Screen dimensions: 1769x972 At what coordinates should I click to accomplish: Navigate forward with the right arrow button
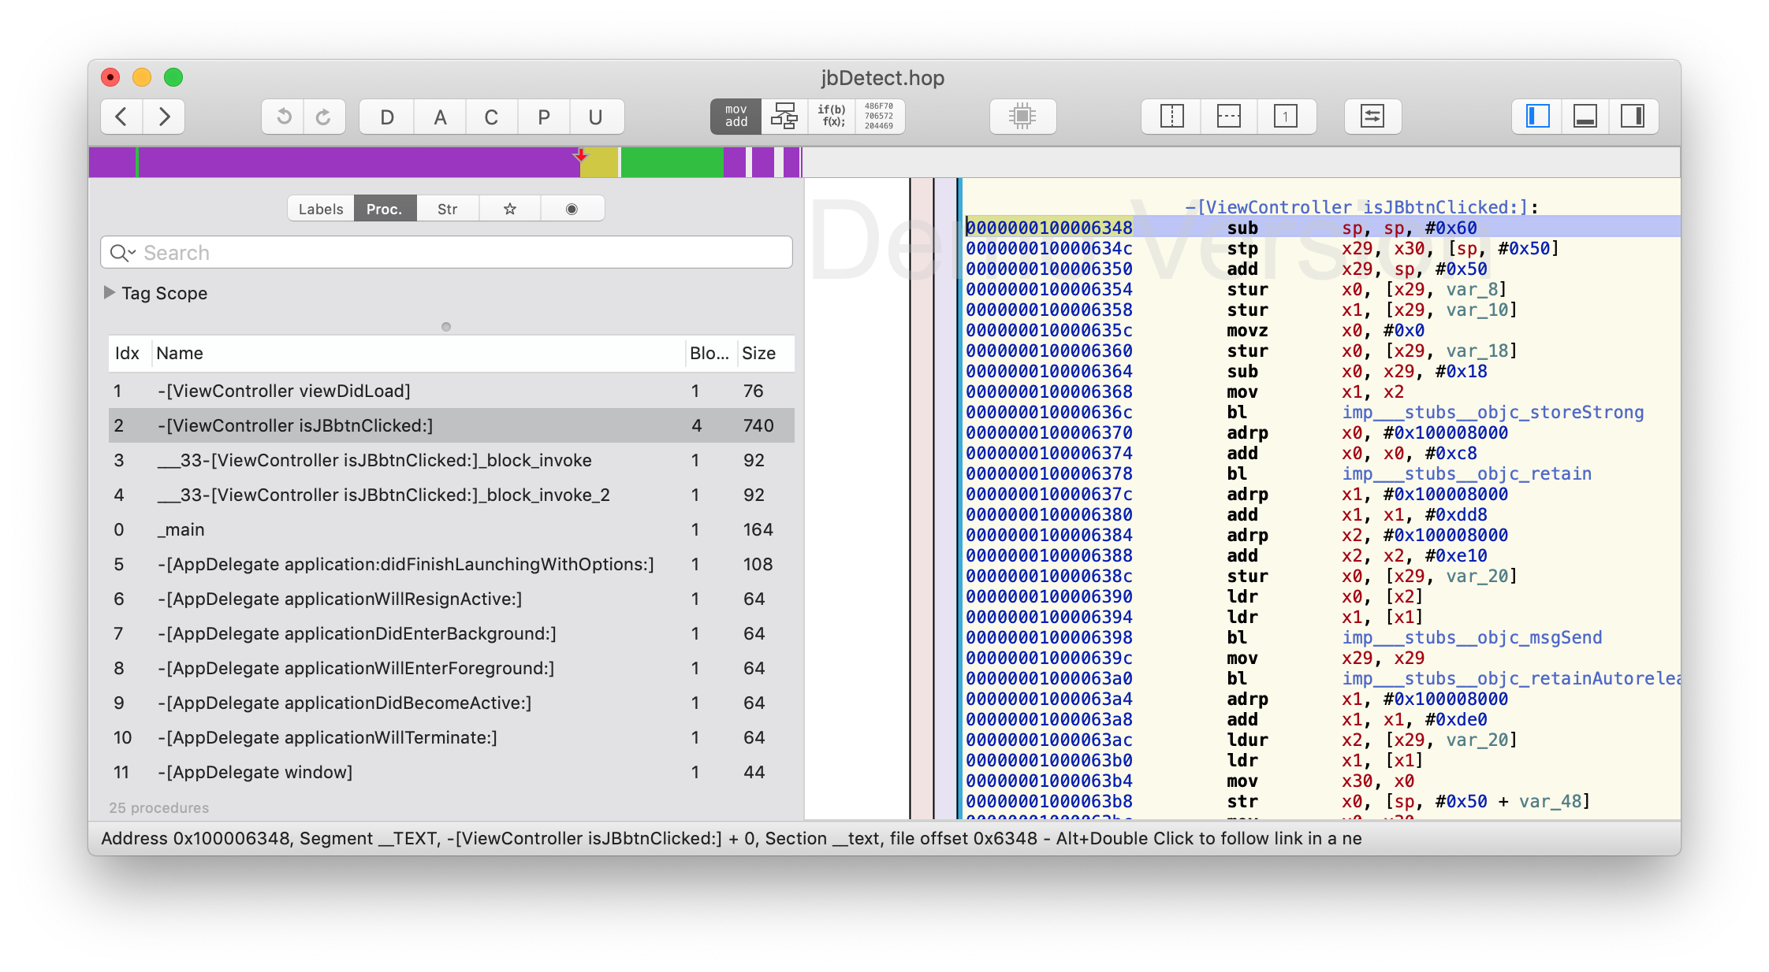tap(164, 117)
